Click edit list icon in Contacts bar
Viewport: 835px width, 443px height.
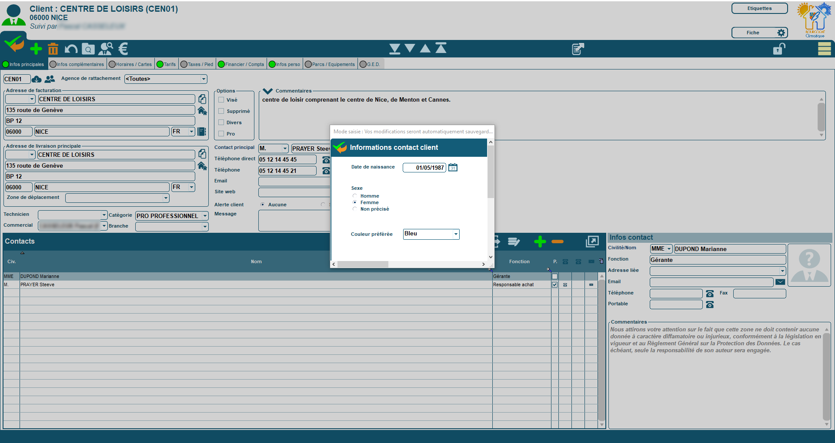tap(514, 241)
